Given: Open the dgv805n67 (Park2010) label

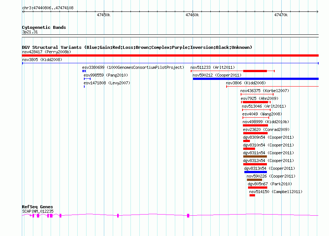Looking at the screenshot, I should coord(270,184).
